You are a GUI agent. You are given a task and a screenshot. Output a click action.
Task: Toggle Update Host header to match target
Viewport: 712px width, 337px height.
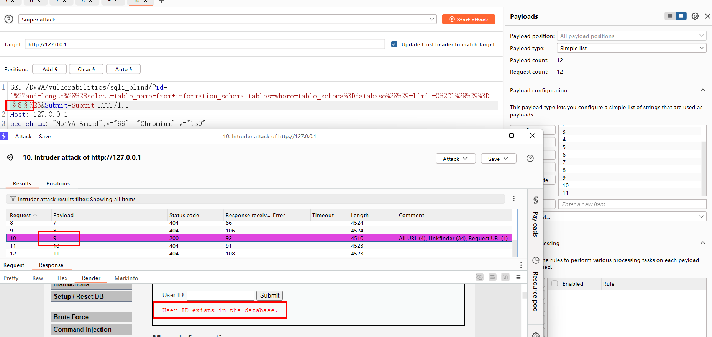(x=394, y=44)
